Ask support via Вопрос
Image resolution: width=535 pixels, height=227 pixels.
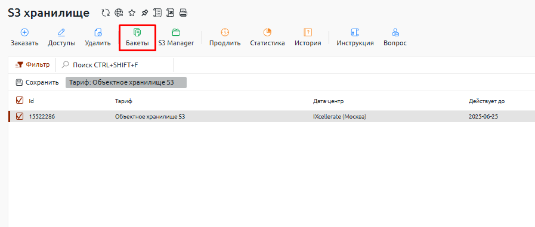click(395, 38)
